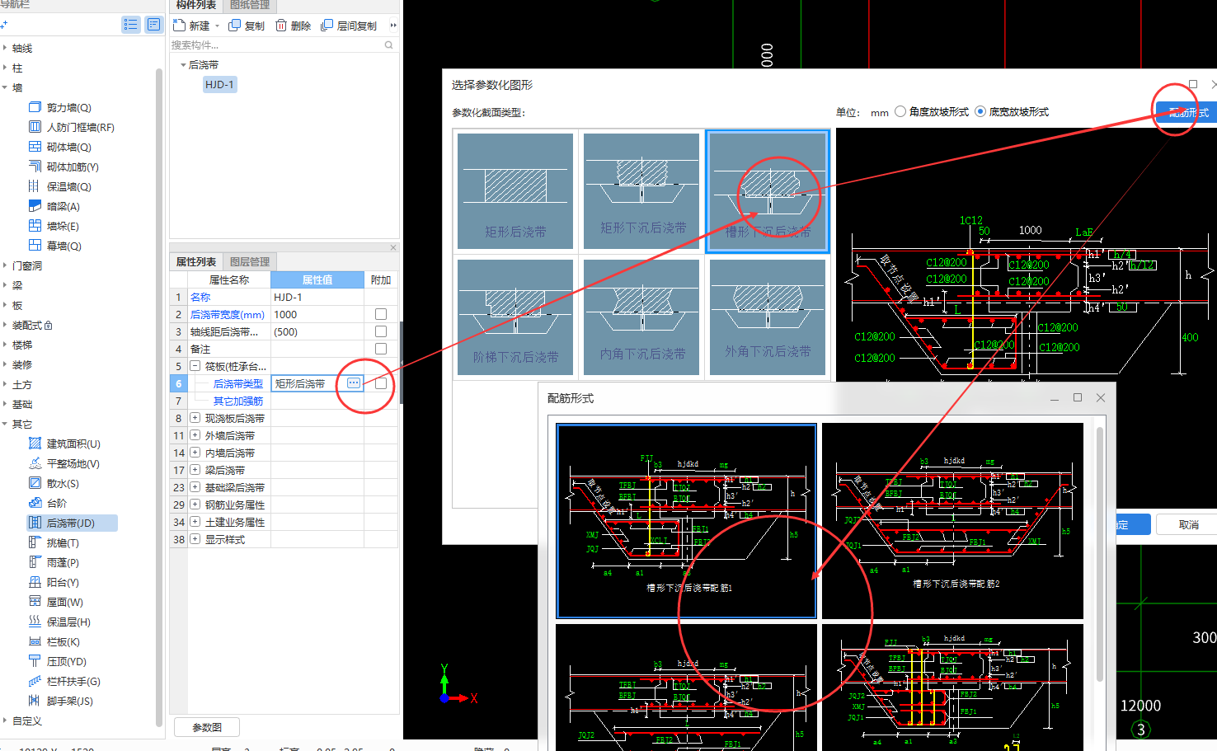Switch to the 属性列表 tab

tap(195, 261)
